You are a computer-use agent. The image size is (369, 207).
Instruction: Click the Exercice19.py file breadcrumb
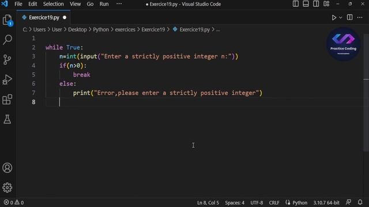(195, 29)
